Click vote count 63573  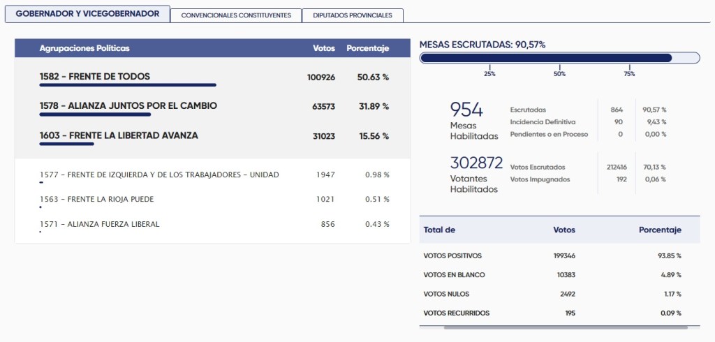[x=323, y=107]
